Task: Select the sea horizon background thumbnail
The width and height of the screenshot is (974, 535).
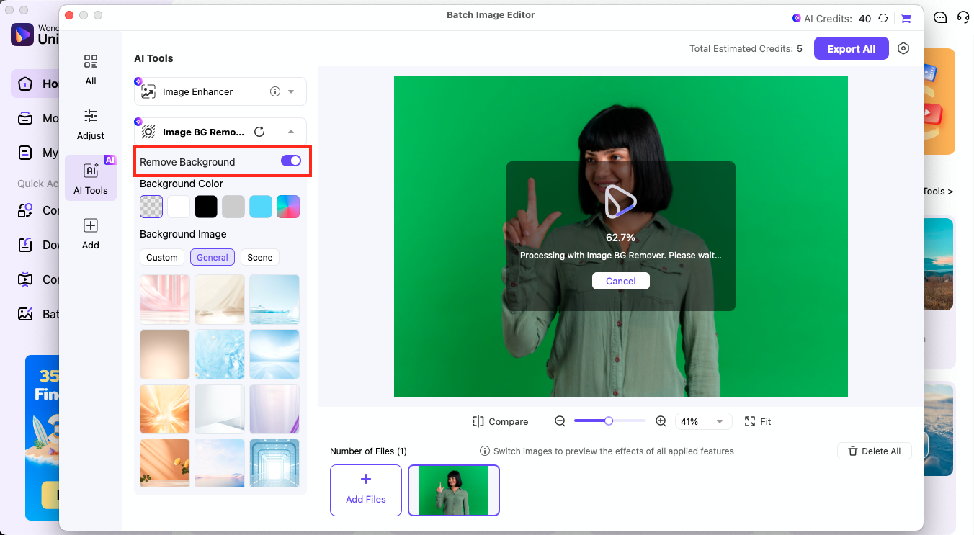Action: tap(274, 300)
